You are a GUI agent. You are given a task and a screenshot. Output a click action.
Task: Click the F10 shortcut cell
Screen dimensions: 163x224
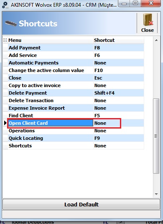pos(119,70)
